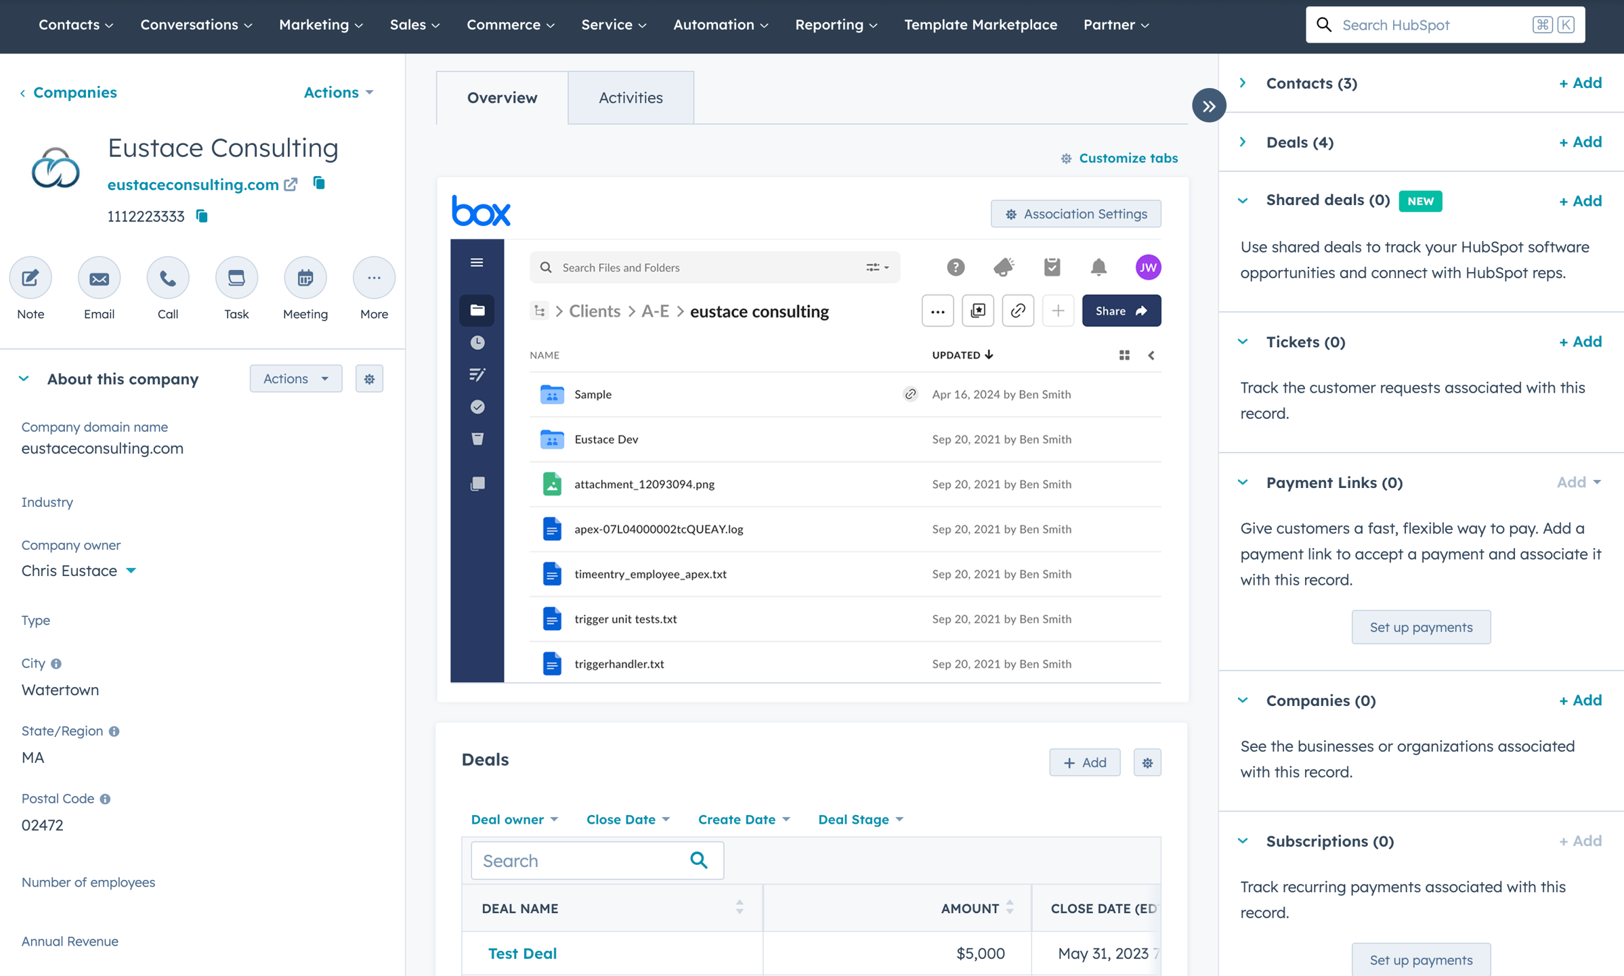1624x976 pixels.
Task: Open the company Actions dropdown beside Companies
Action: click(x=339, y=92)
